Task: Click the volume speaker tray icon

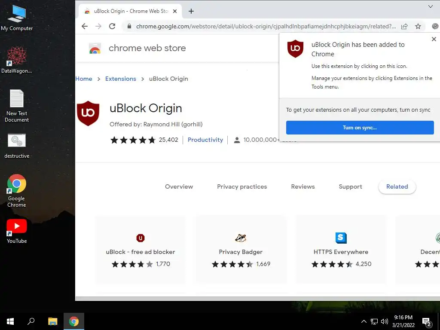Action: pyautogui.click(x=385, y=321)
